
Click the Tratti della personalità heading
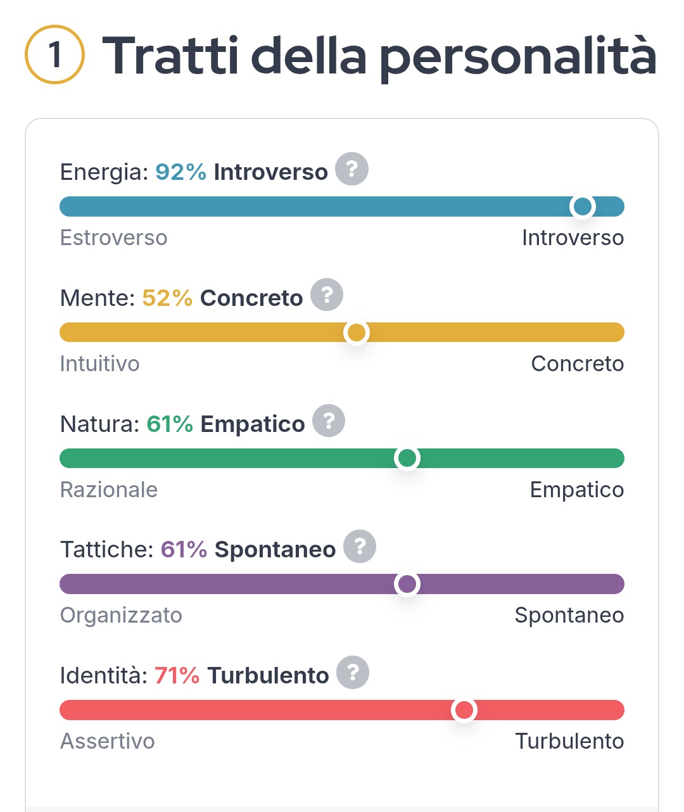379,56
